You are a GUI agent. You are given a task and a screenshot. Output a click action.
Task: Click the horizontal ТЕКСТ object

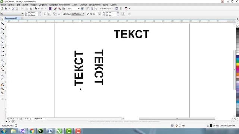pyautogui.click(x=131, y=34)
